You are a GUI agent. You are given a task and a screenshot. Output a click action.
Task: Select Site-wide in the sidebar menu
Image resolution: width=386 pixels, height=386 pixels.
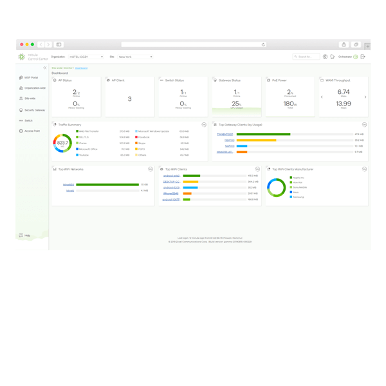[x=30, y=98]
